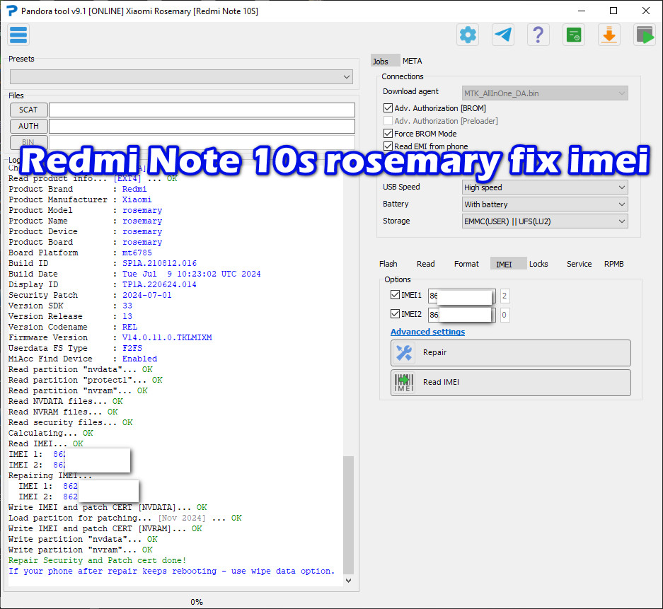Toggle Read EMI from phone checkbox
This screenshot has height=609, width=663.
point(388,146)
